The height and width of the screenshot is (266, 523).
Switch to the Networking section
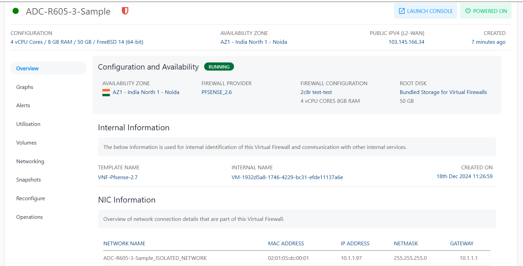pyautogui.click(x=30, y=161)
